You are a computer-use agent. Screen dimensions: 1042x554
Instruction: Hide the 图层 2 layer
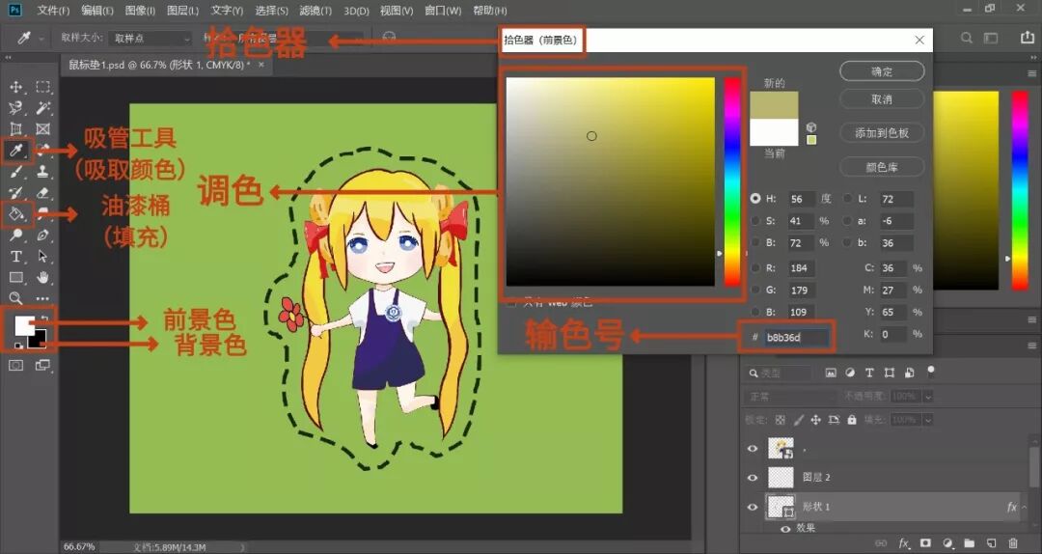[753, 478]
